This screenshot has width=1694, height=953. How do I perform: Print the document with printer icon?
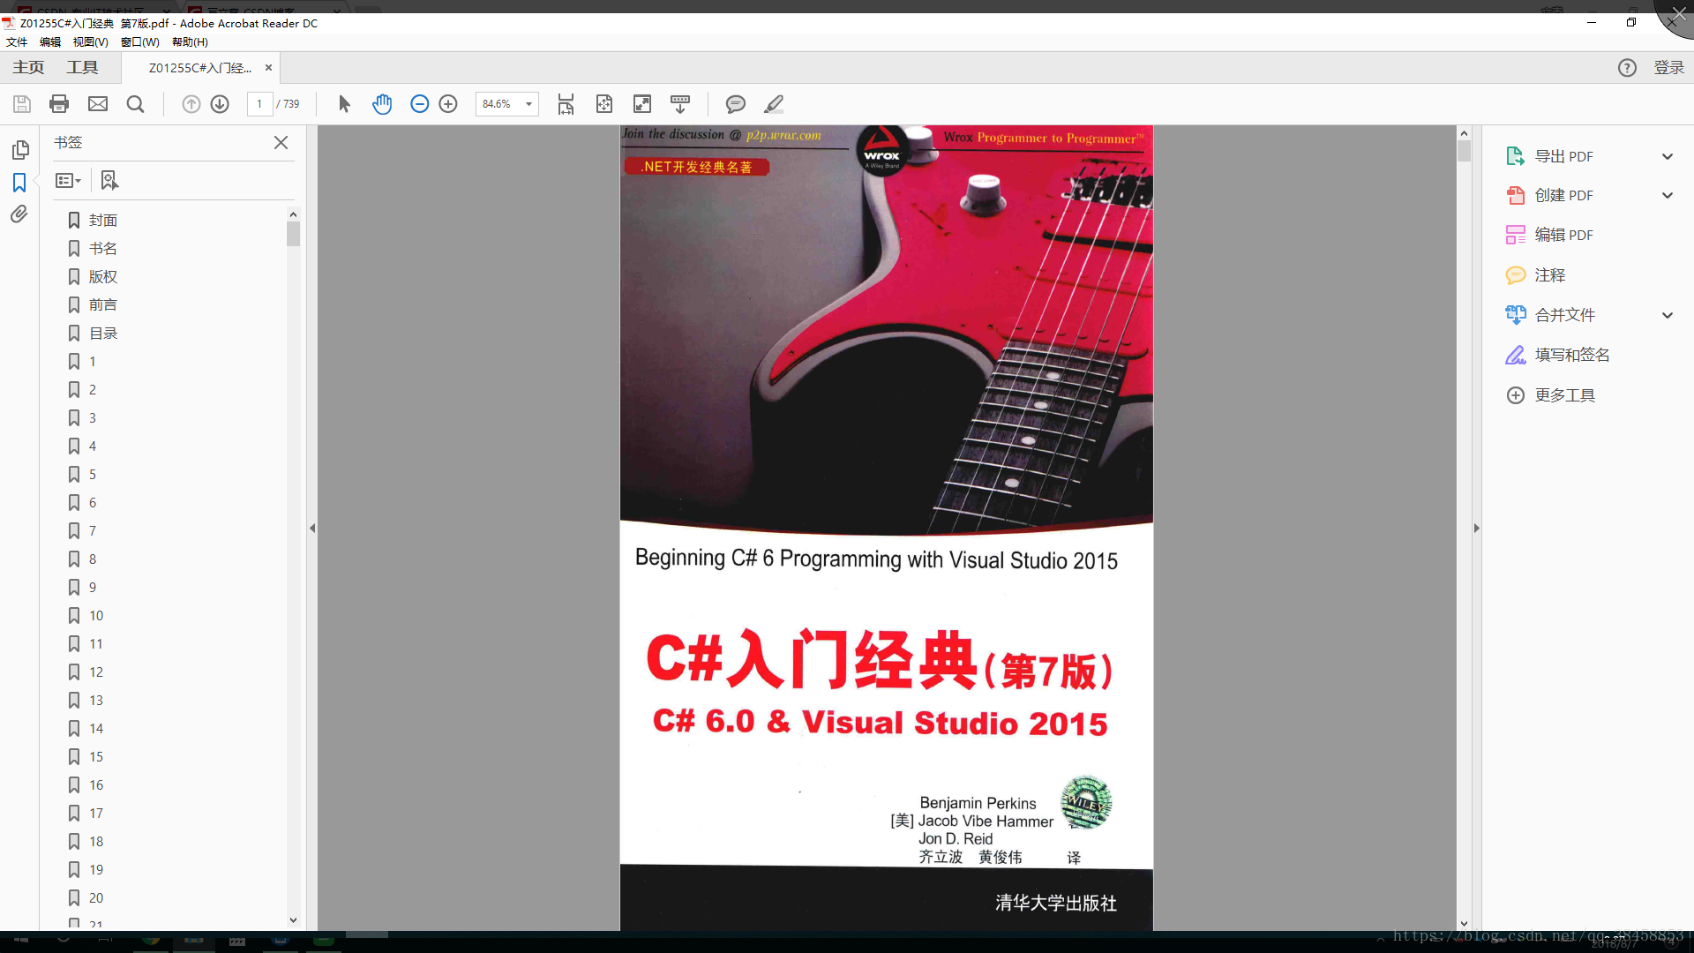[x=59, y=104]
